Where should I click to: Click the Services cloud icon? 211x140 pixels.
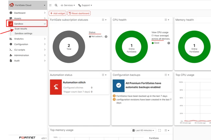62,6
